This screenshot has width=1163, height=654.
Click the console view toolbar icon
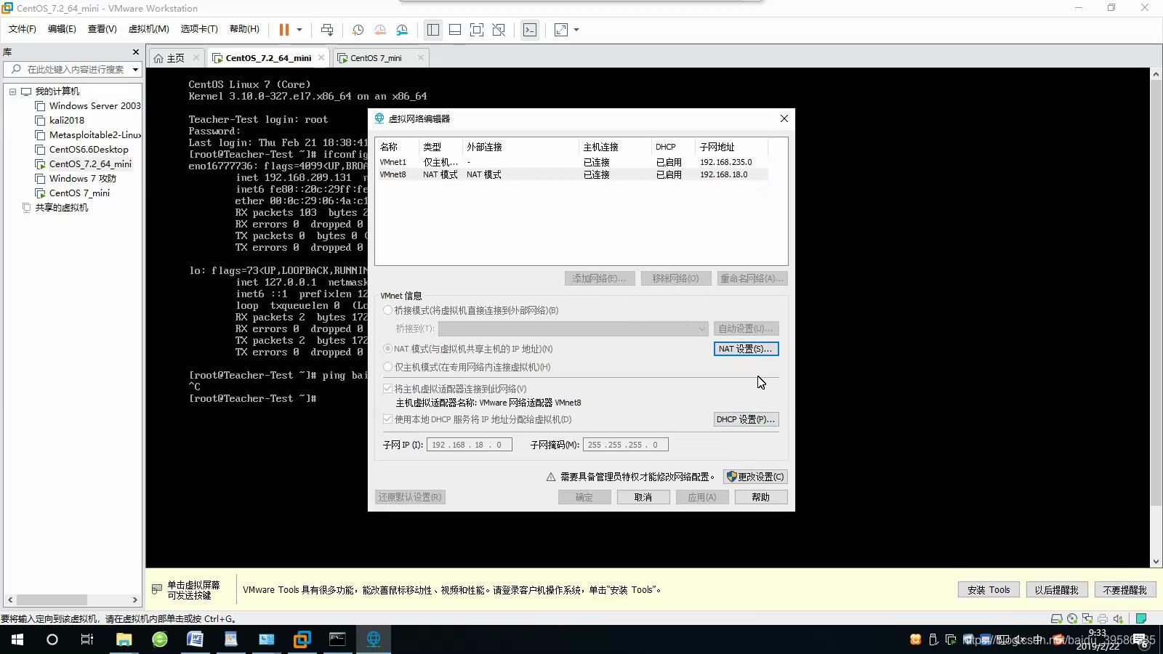click(x=530, y=30)
